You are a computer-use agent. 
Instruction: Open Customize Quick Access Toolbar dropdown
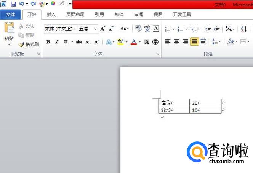tap(70, 4)
